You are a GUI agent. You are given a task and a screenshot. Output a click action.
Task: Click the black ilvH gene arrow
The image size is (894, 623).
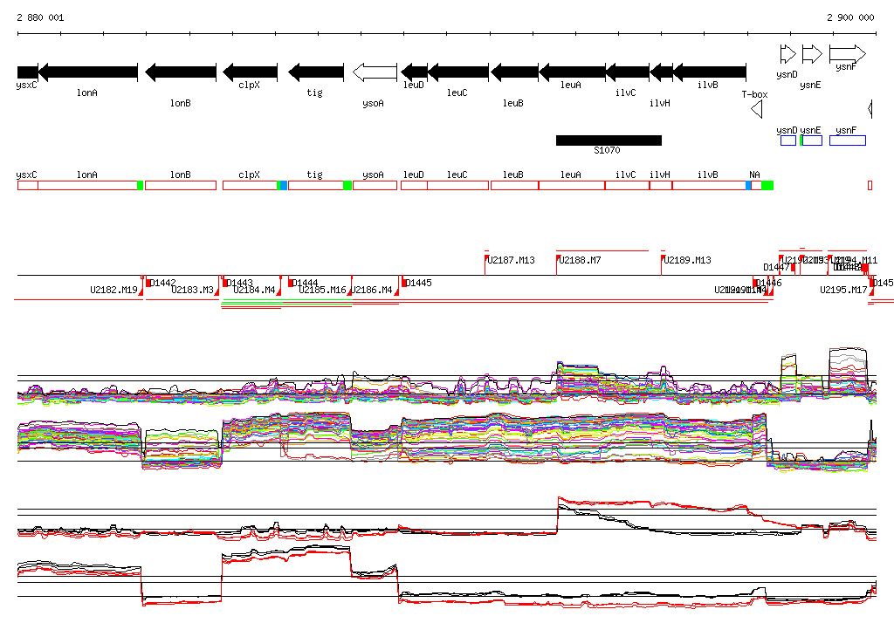[x=661, y=72]
